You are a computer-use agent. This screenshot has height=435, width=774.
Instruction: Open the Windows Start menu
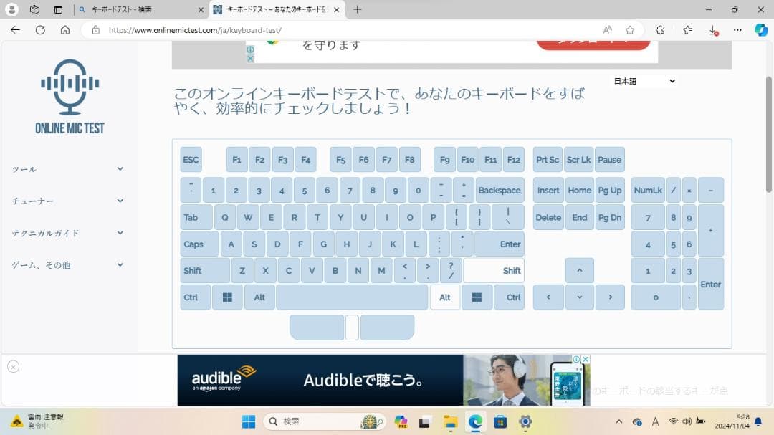pos(249,421)
